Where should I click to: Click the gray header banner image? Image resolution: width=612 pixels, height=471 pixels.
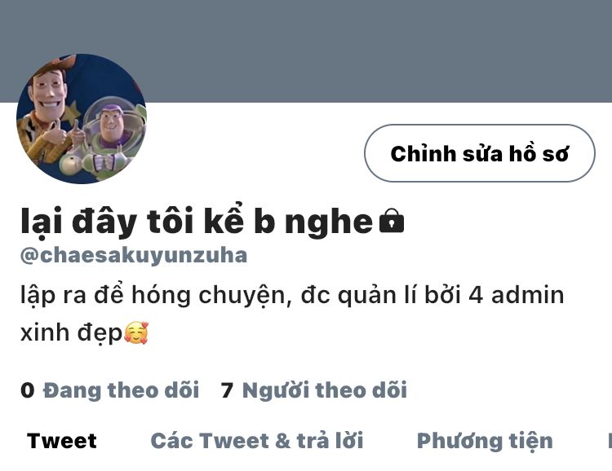click(x=306, y=51)
